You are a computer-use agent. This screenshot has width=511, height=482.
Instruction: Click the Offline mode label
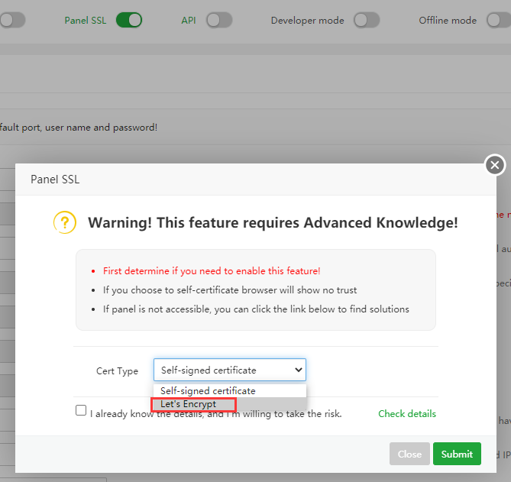448,21
